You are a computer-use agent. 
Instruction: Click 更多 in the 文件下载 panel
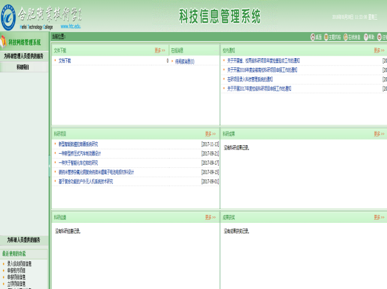pyautogui.click(x=160, y=50)
